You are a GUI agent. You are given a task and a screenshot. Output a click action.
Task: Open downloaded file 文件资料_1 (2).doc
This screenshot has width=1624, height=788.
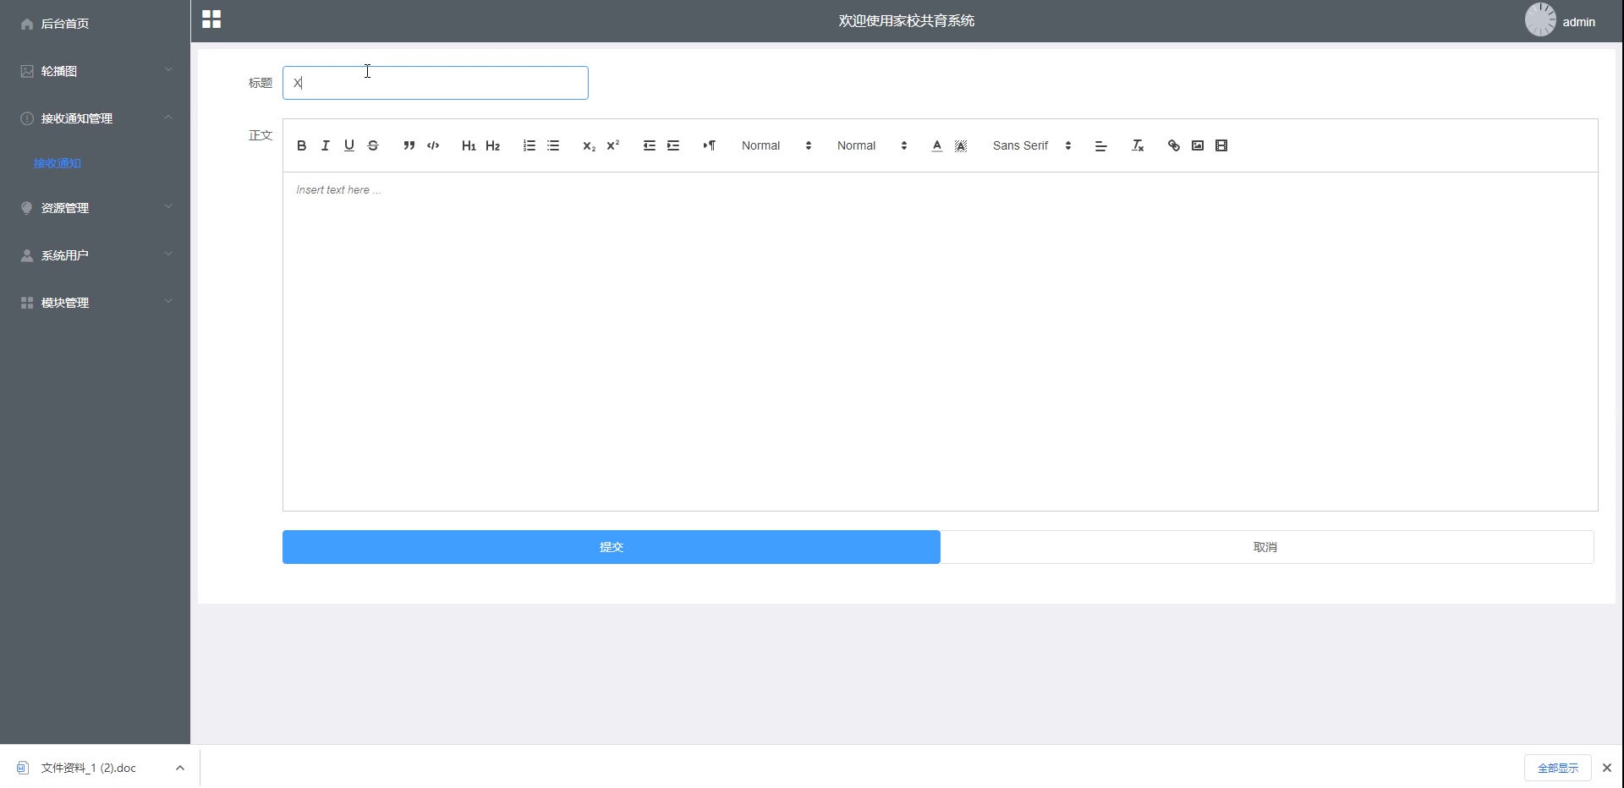(88, 768)
